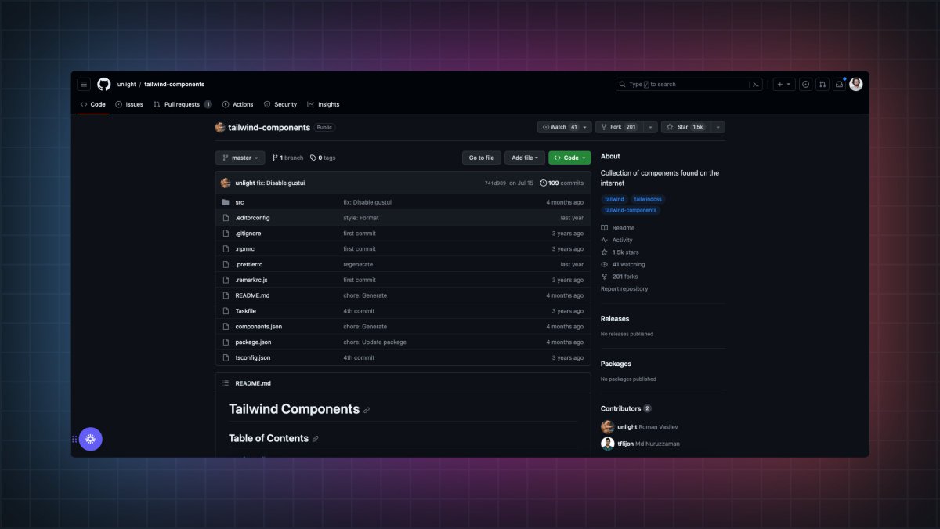Open the .remarkrc.js file
The image size is (940, 529).
tap(251, 280)
